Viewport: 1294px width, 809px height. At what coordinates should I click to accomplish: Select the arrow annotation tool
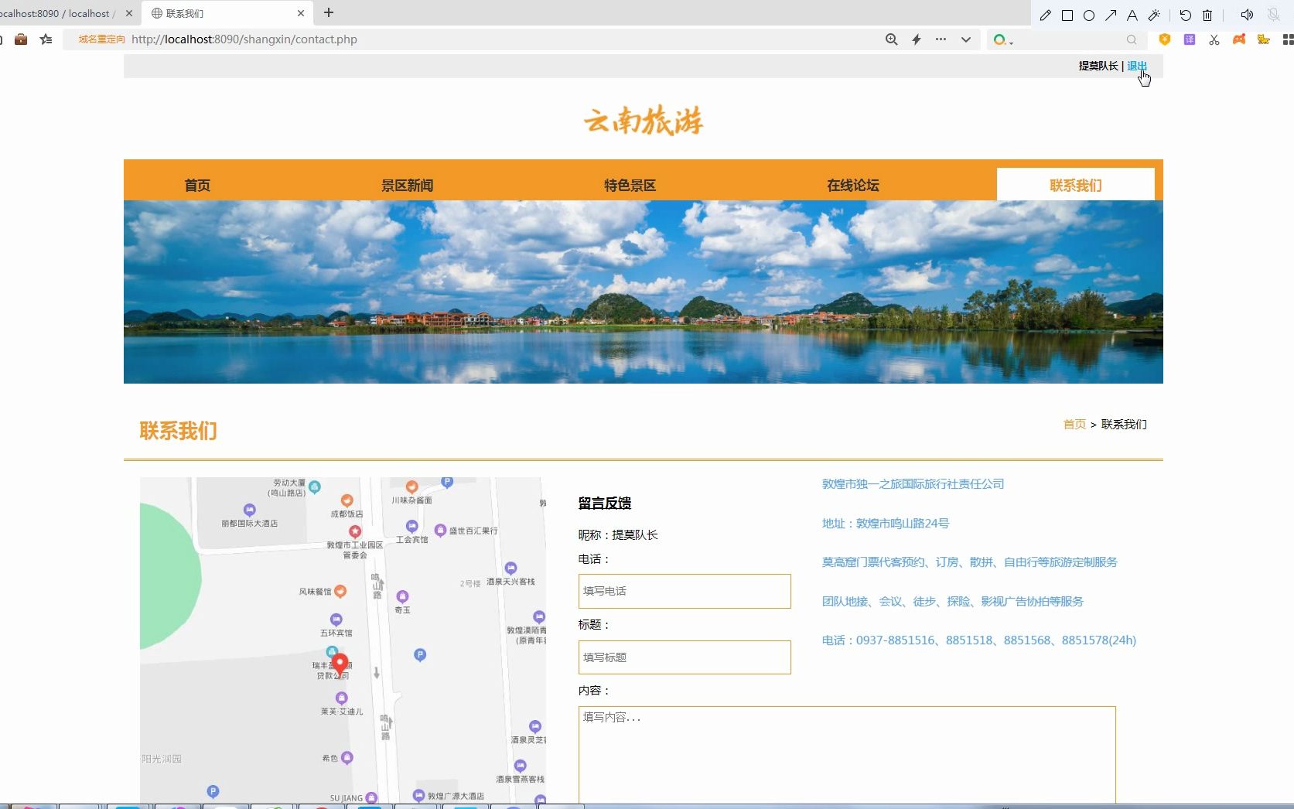coord(1111,15)
